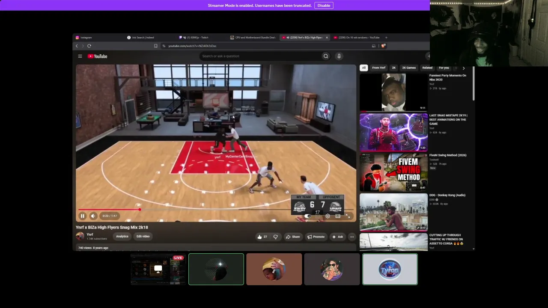Click the video title text
This screenshot has width=548, height=308.
[x=112, y=228]
